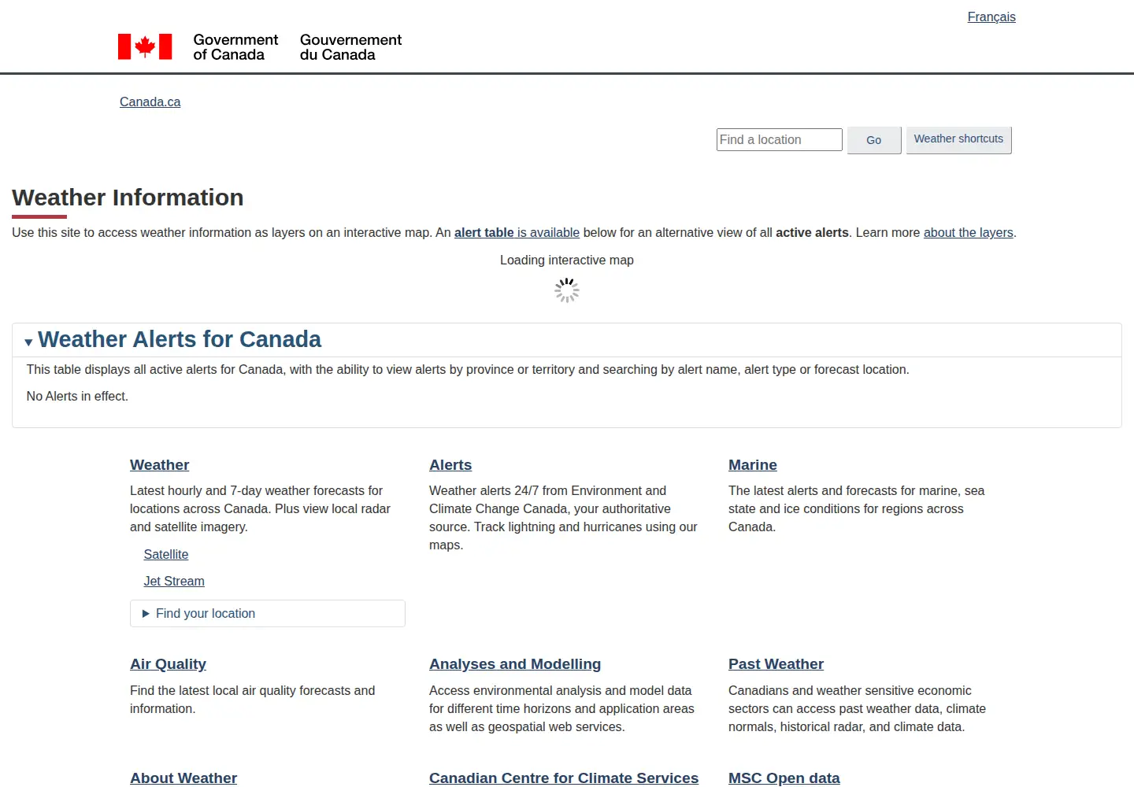Open Analyses and Modelling link

coord(515,664)
